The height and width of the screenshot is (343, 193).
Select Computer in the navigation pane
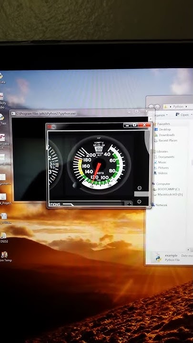point(163,184)
